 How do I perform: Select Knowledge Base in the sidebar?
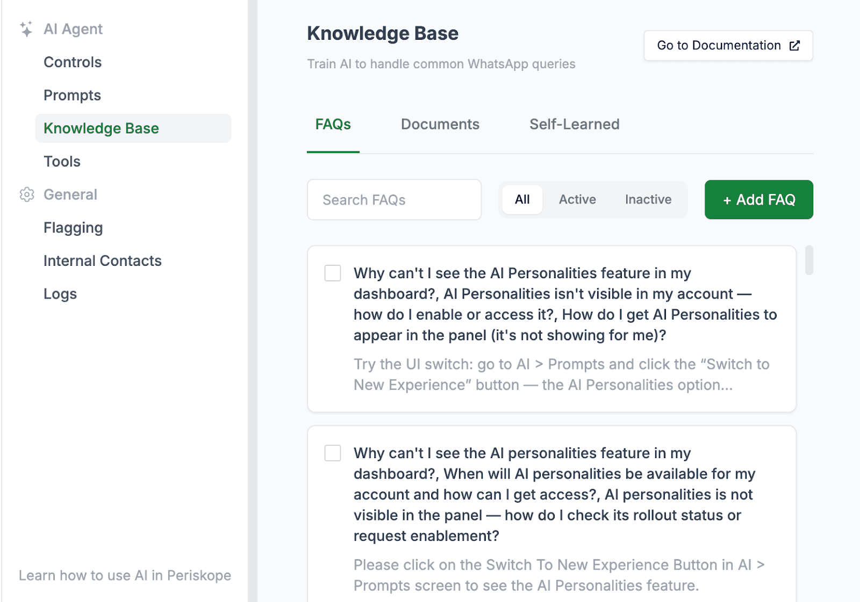click(101, 128)
